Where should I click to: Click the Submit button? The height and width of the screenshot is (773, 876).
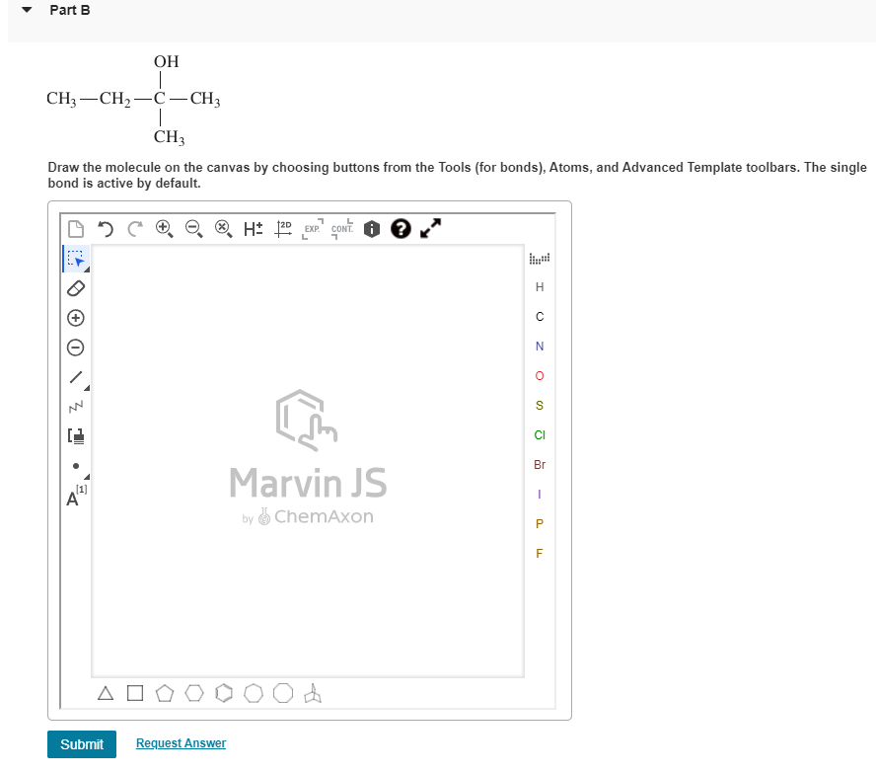pos(82,744)
